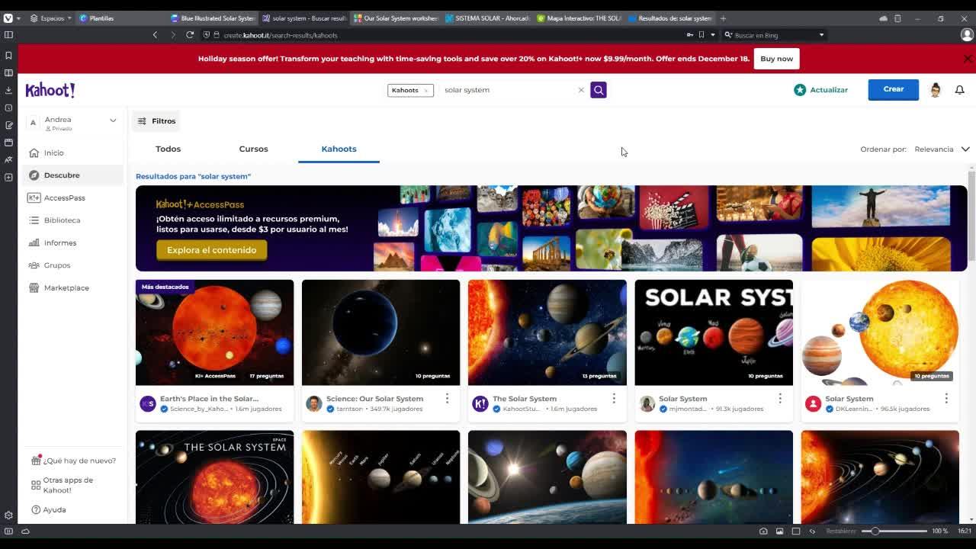
Task: Switch to the SISTEMA SOLAR - Ahorcado tab
Action: tap(487, 18)
